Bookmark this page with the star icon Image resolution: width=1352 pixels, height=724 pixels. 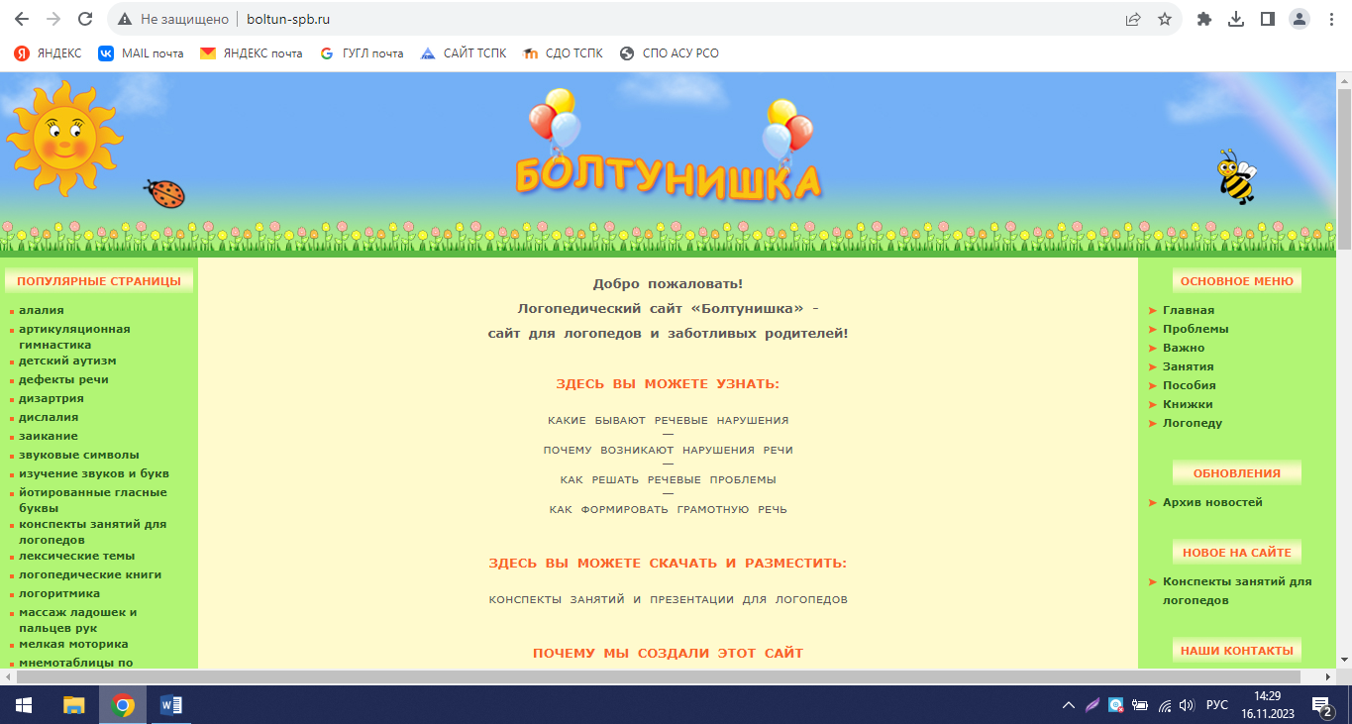tap(1165, 19)
